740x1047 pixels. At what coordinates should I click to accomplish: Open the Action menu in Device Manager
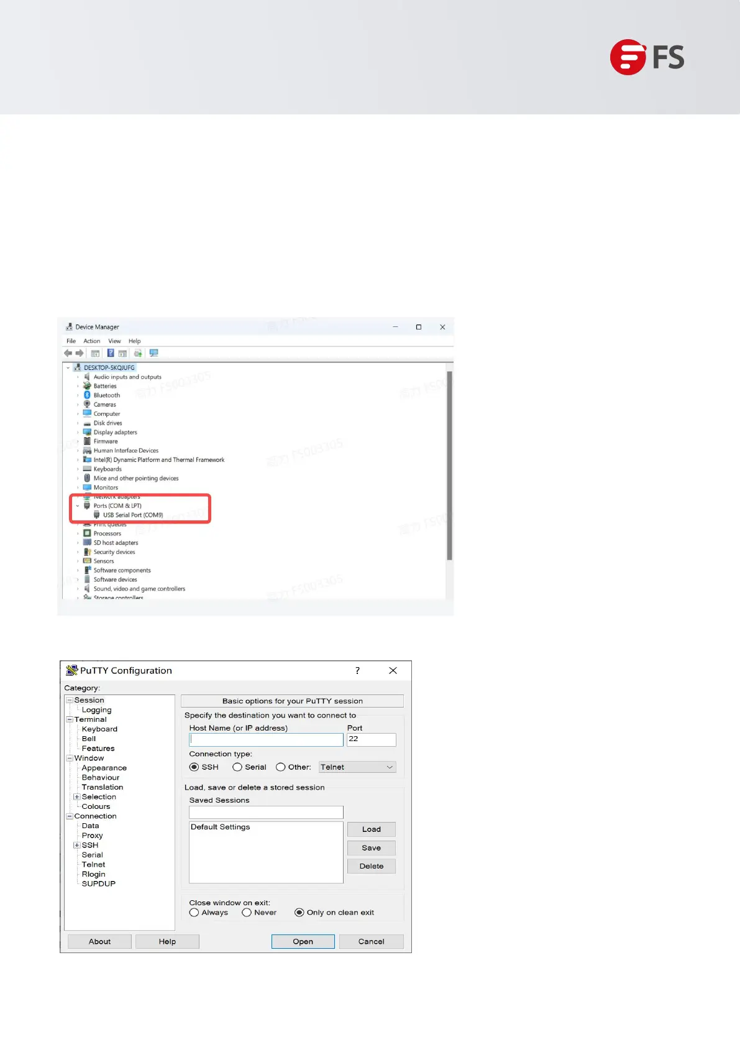coord(92,341)
